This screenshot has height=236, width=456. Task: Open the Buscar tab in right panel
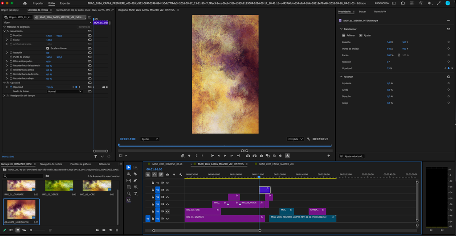point(362,12)
